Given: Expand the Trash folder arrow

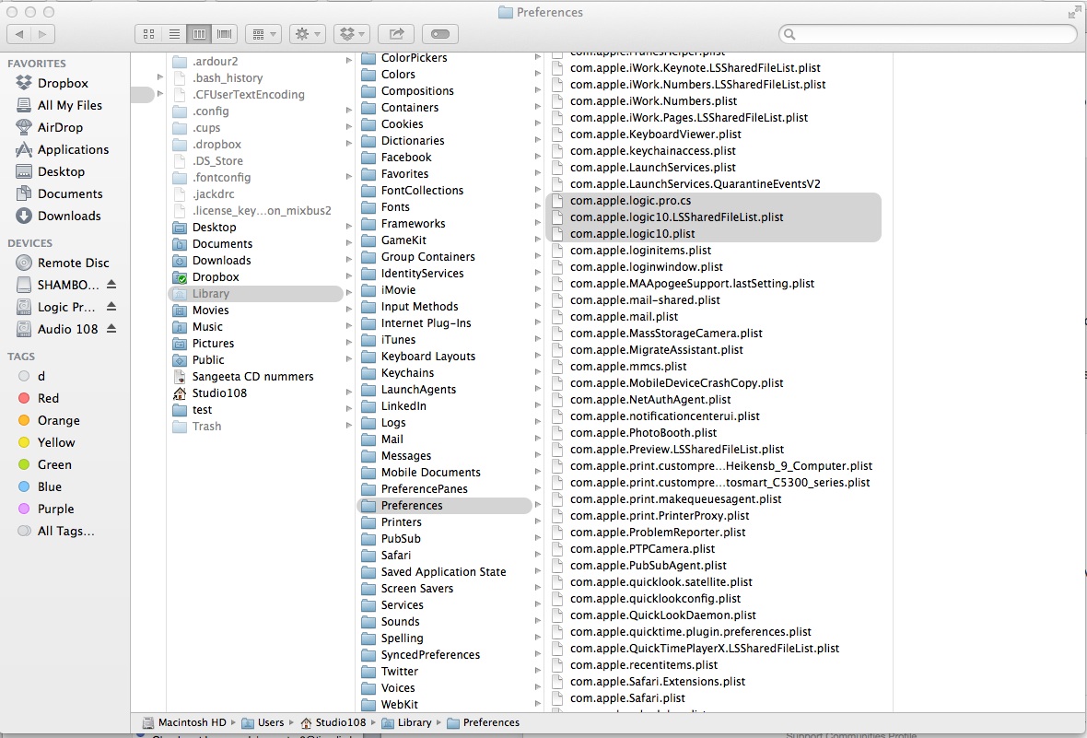Looking at the screenshot, I should click(349, 425).
